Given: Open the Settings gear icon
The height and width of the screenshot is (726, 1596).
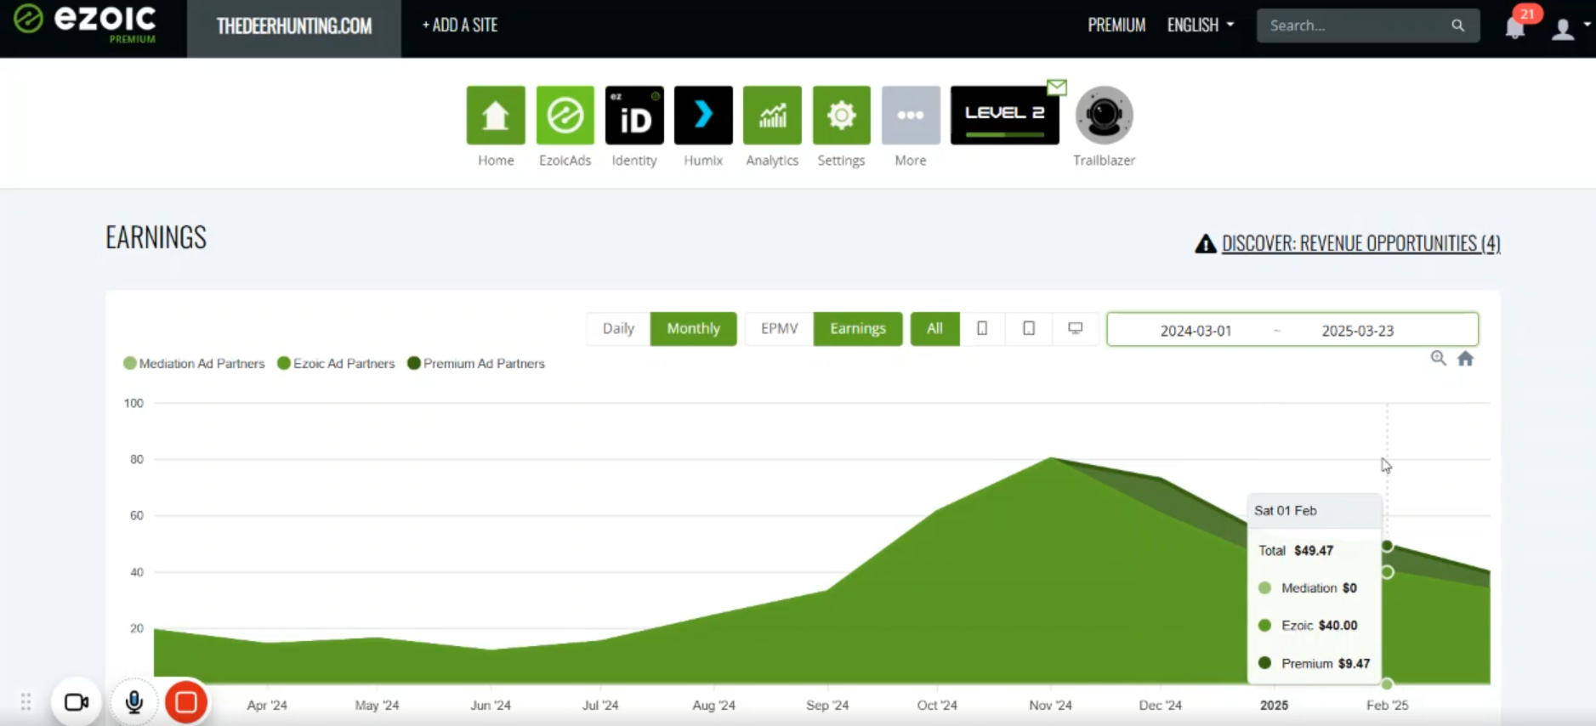Looking at the screenshot, I should click(x=841, y=115).
